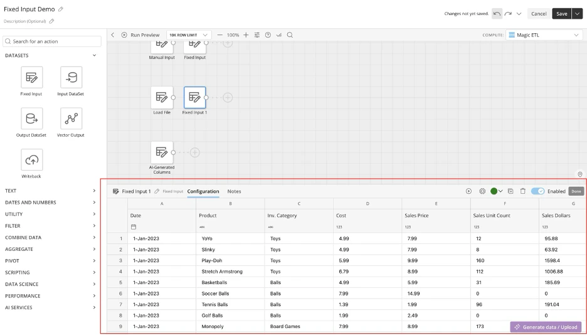Screen dimensions: 587x335
Task: Change Date column type via calendar icon
Action: pos(134,227)
